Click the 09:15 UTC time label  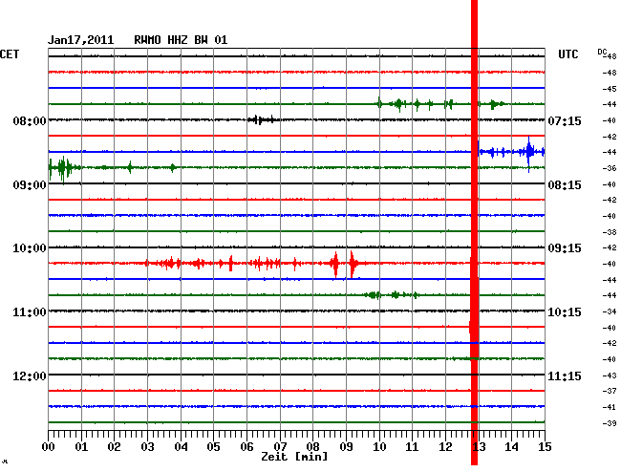point(565,248)
